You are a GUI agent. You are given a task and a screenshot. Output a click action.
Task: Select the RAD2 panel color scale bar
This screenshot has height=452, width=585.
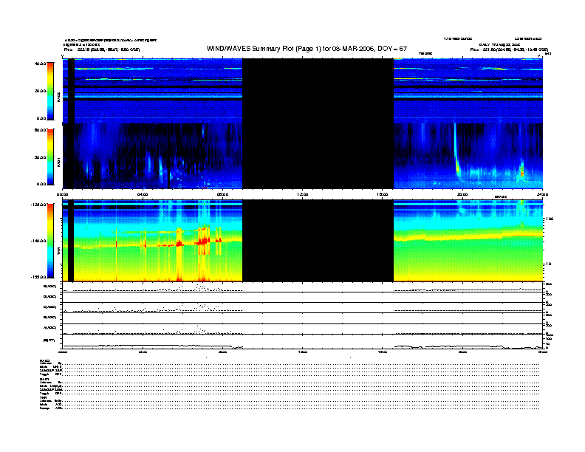50,91
